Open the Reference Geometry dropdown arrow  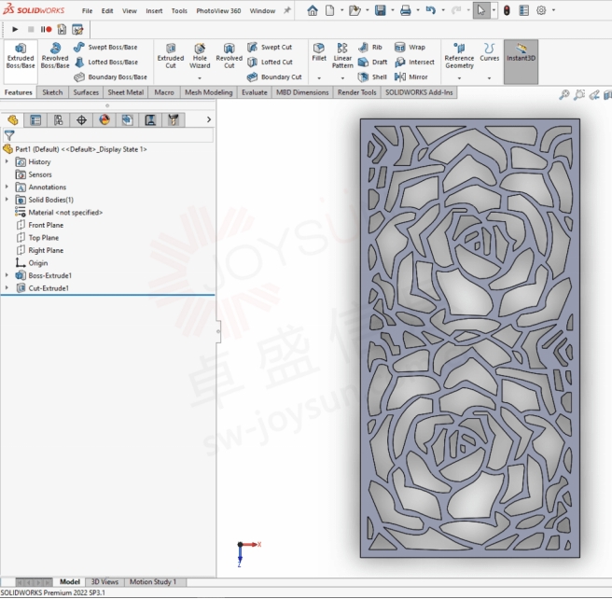tap(459, 78)
